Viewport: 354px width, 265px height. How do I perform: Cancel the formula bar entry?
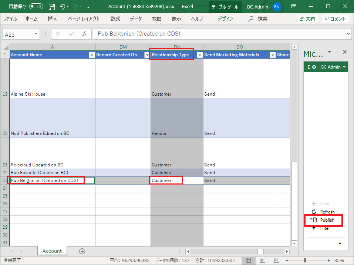click(58, 34)
